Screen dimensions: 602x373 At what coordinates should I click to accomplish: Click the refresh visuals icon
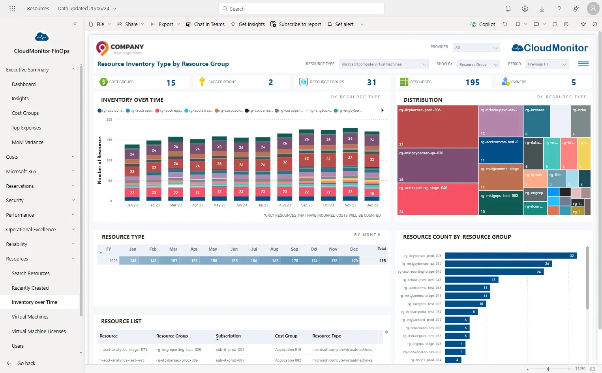click(555, 24)
